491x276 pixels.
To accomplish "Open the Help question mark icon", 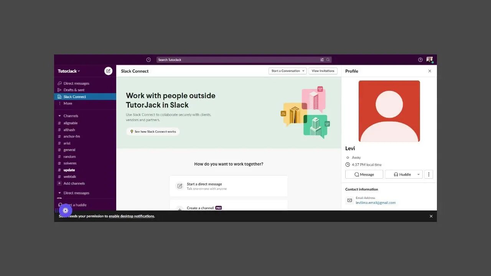I will click(x=420, y=60).
